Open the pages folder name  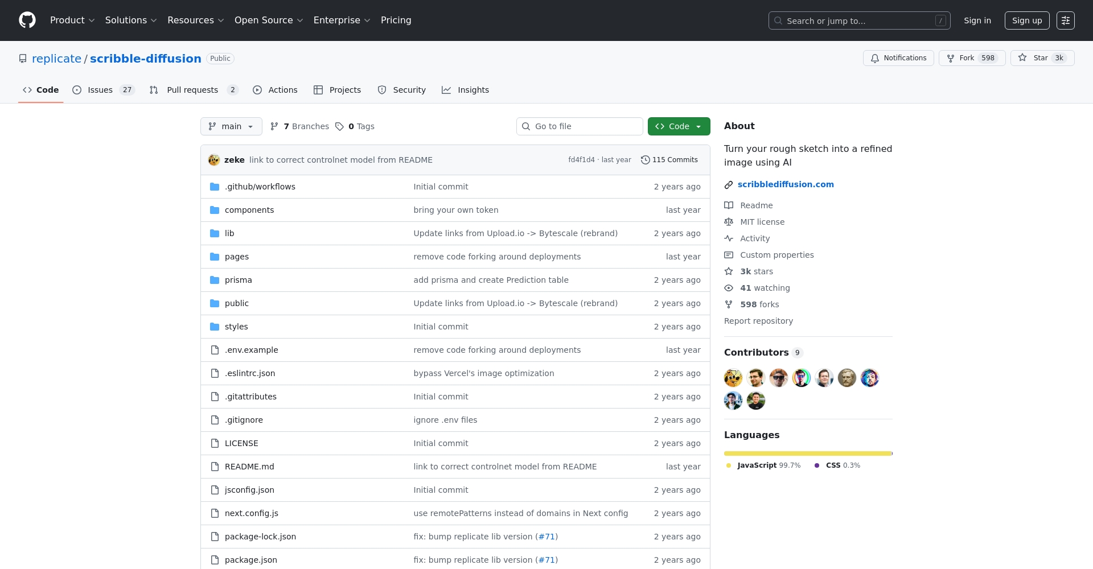pyautogui.click(x=237, y=257)
